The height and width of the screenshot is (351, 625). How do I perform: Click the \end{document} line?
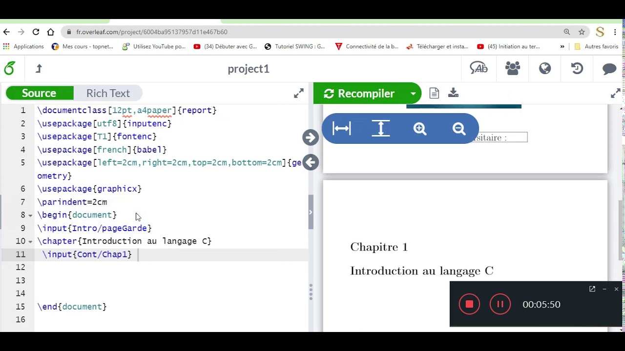click(72, 307)
